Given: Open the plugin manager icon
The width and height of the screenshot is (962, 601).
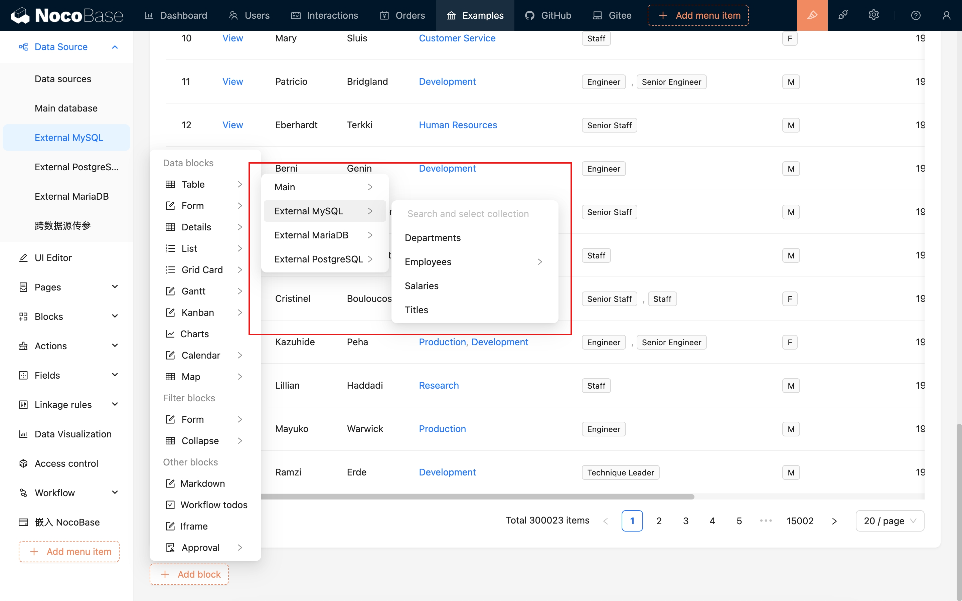Looking at the screenshot, I should [843, 15].
